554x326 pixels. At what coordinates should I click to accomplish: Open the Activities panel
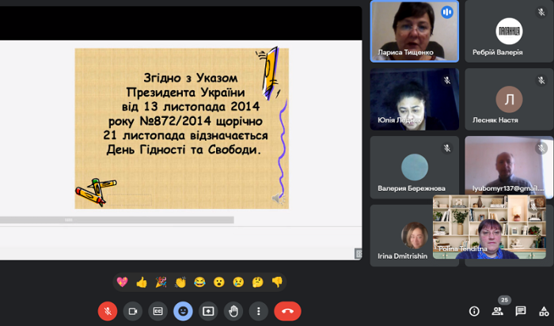tap(544, 311)
